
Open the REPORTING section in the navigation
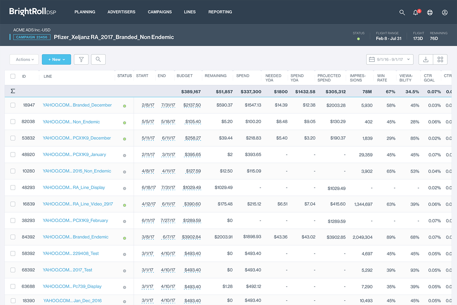point(220,12)
